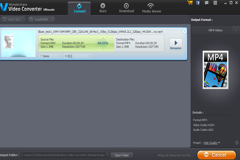Browse output folder with the ellipsis button
The image size is (240, 160).
click(x=108, y=155)
